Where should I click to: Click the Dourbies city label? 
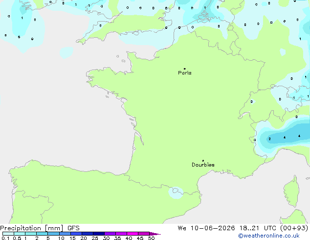(x=203, y=165)
